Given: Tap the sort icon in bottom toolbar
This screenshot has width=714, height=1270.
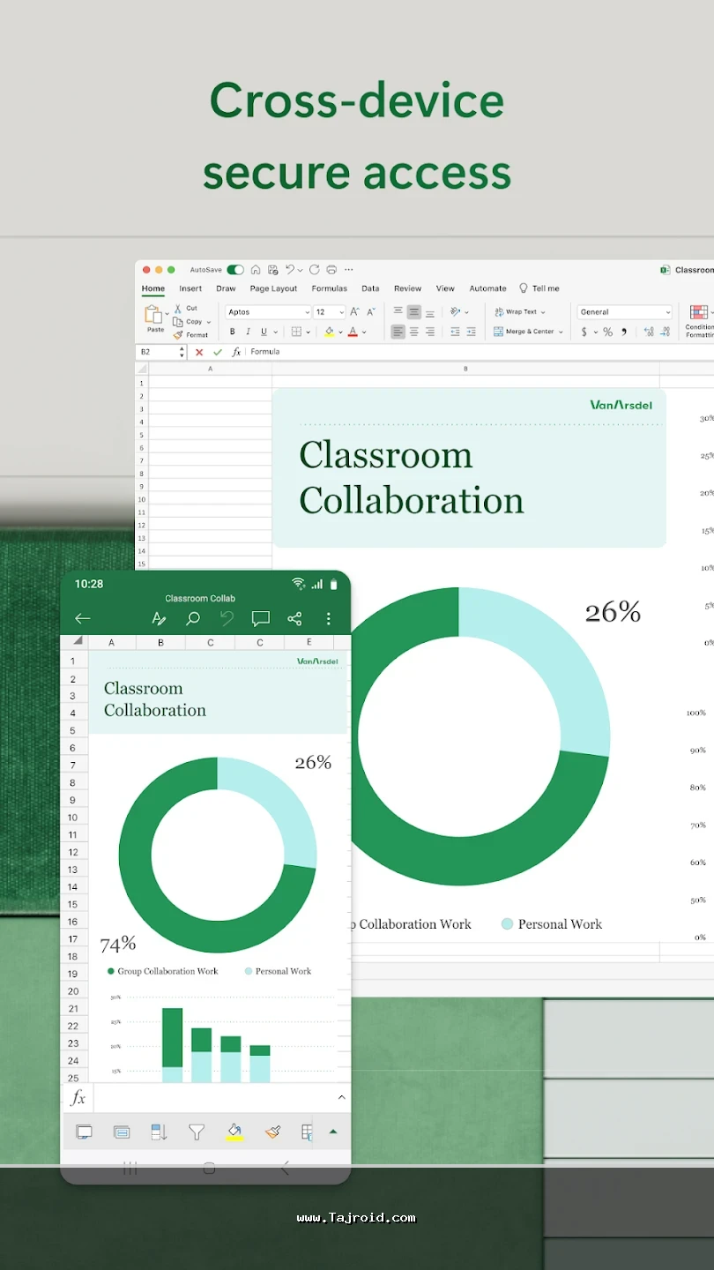Looking at the screenshot, I should (159, 1132).
